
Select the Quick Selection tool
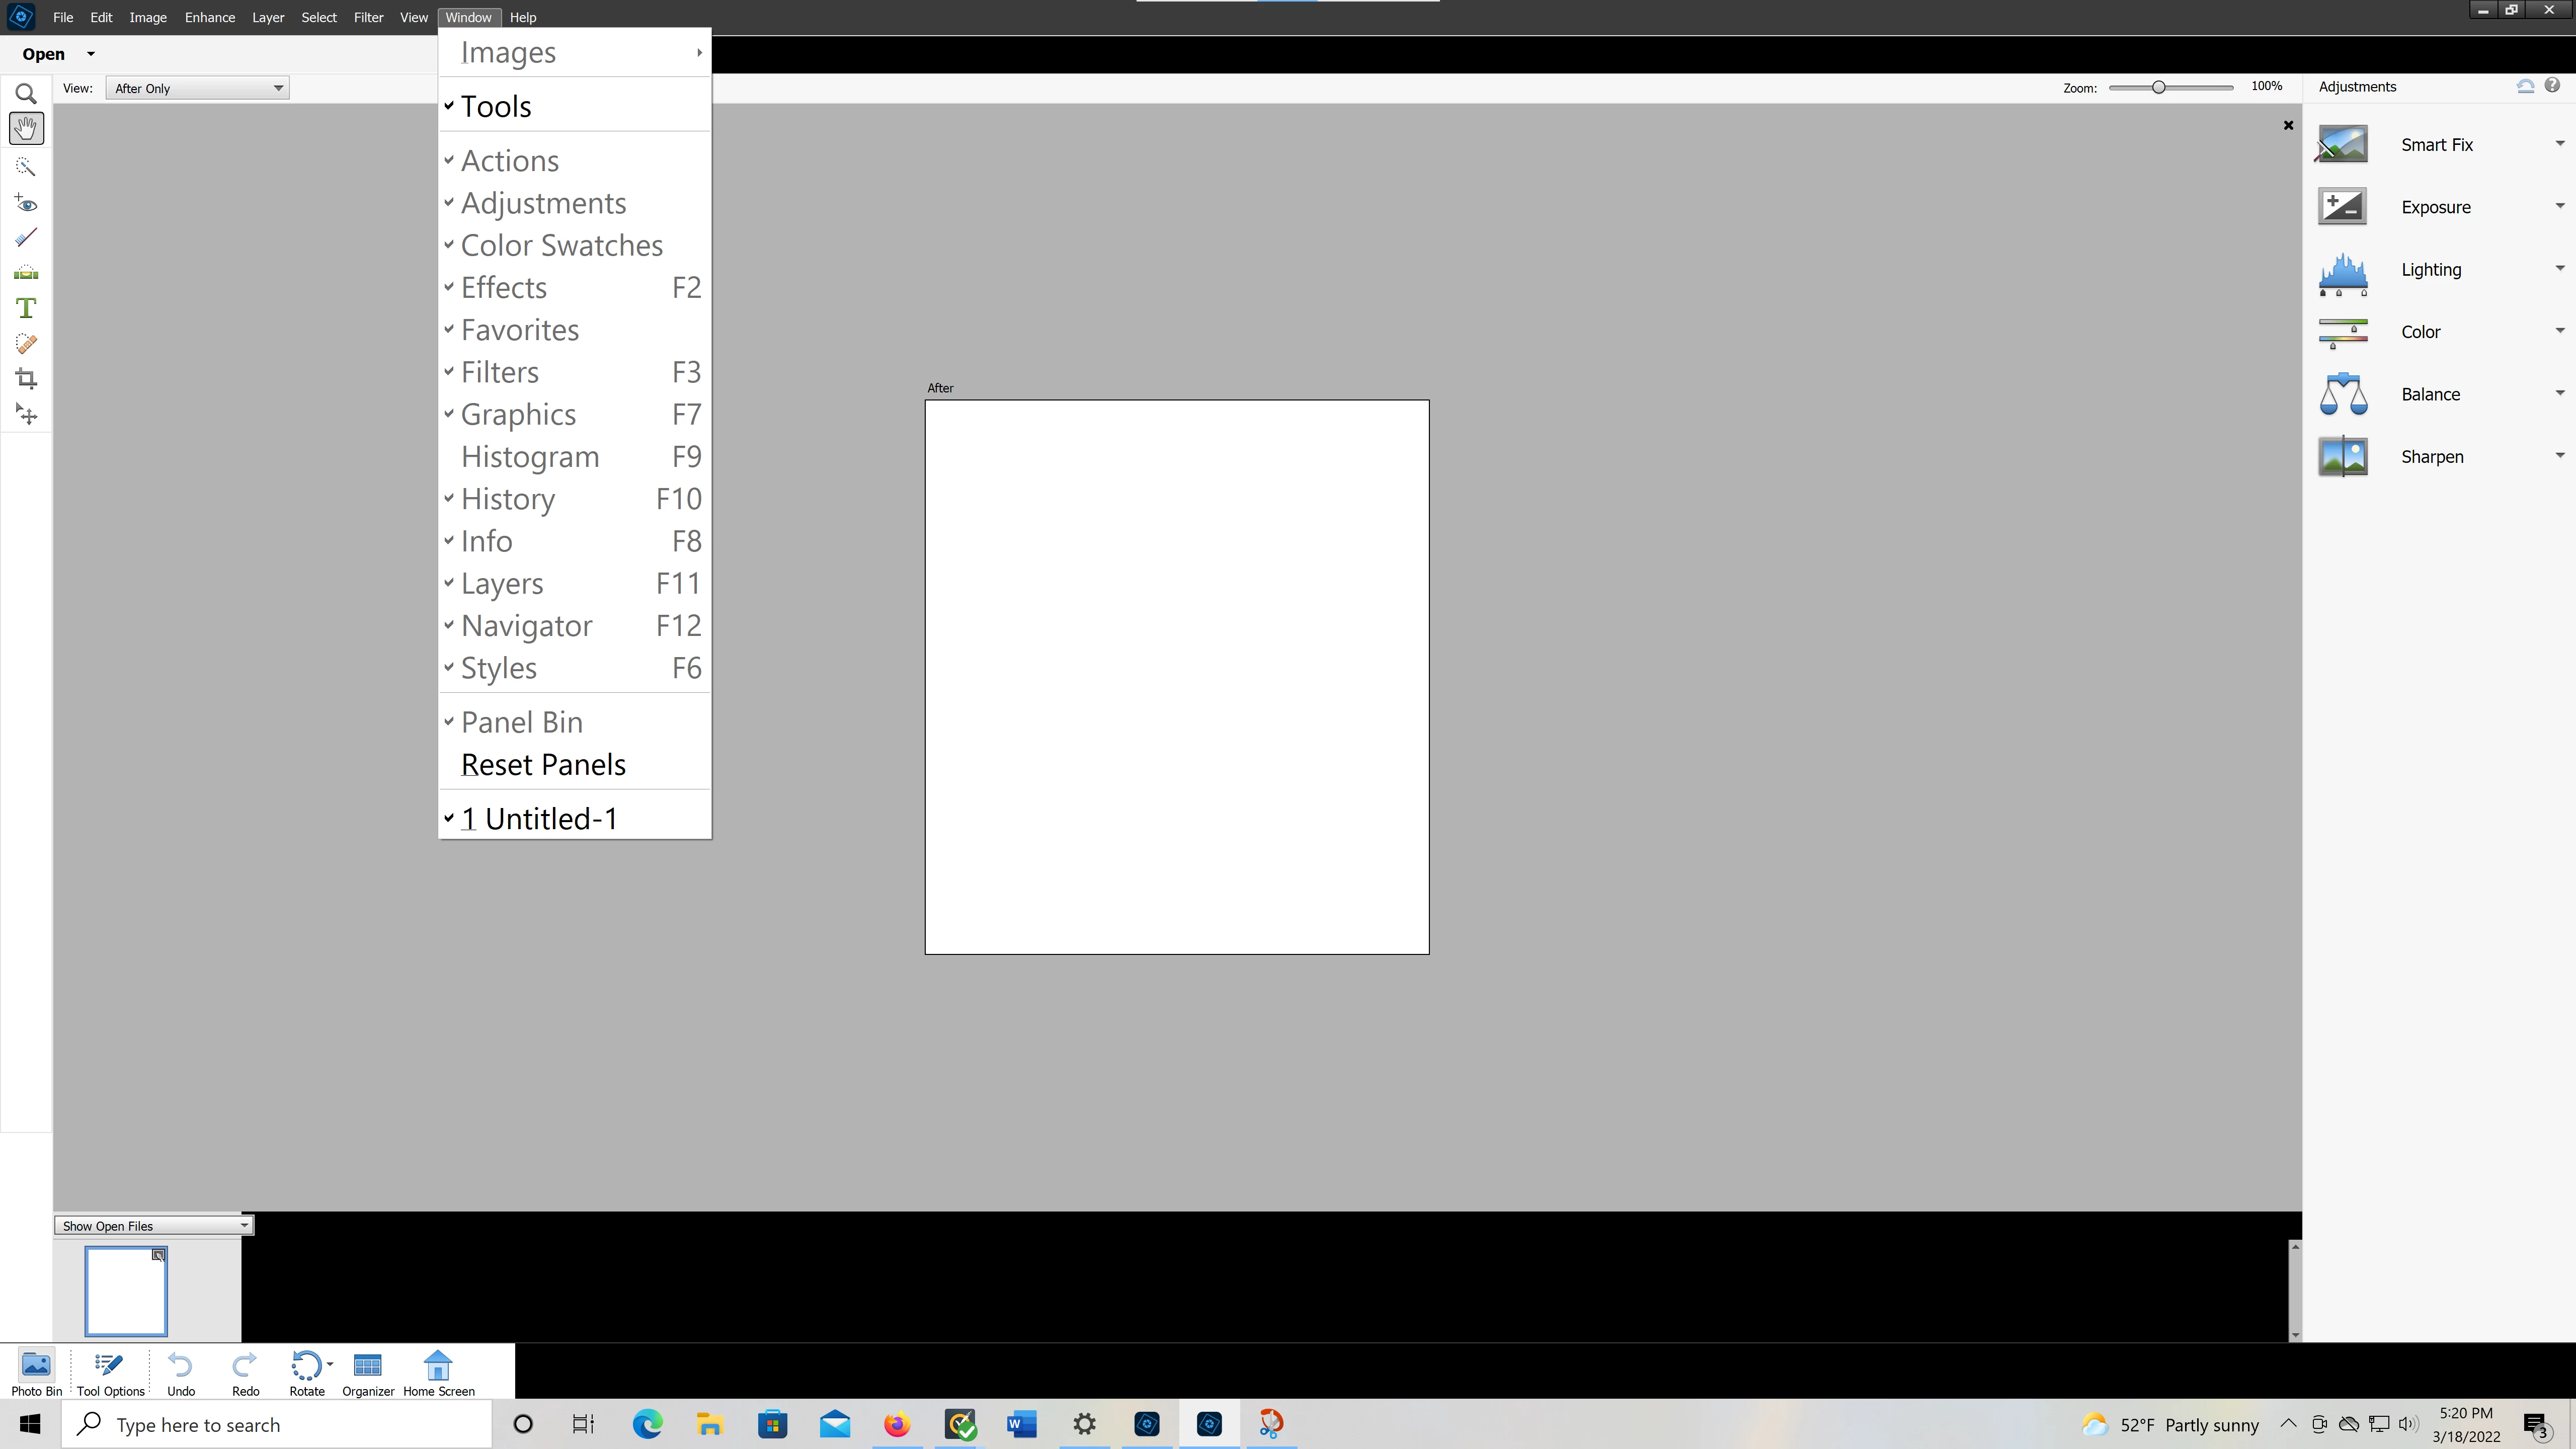coord(26,166)
